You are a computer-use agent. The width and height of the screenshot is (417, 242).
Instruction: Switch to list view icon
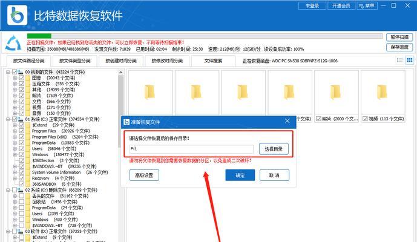[x=399, y=60]
